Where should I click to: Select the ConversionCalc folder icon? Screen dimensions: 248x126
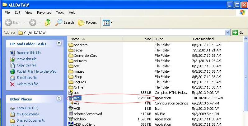click(71, 56)
